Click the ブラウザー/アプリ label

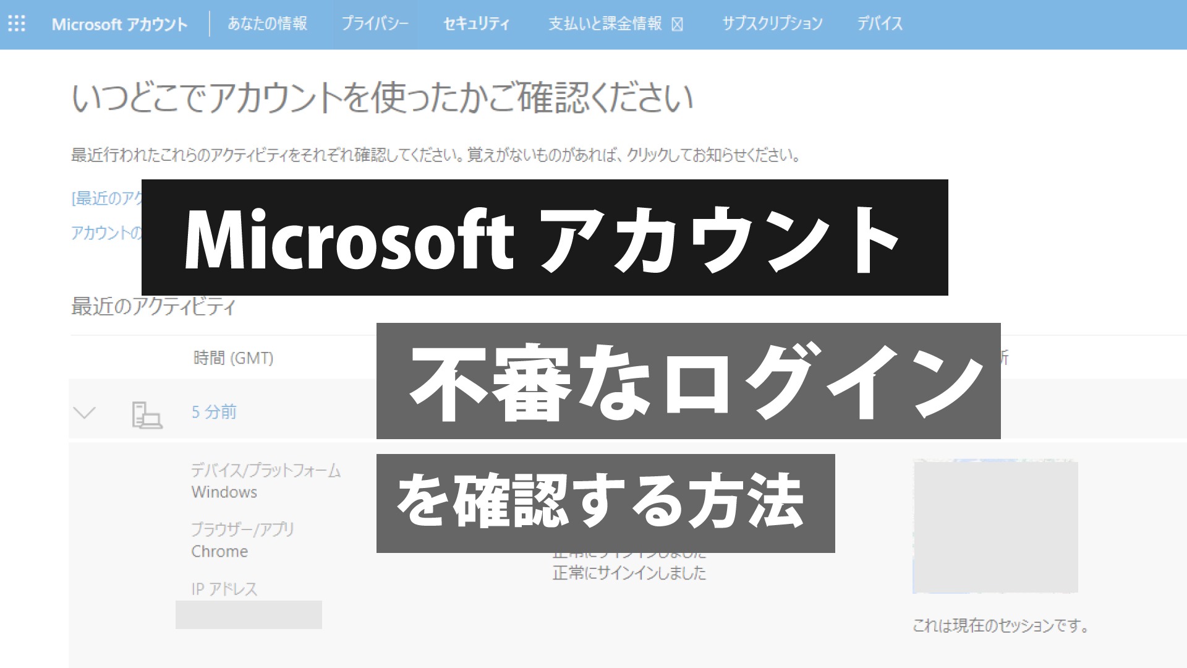coord(242,529)
